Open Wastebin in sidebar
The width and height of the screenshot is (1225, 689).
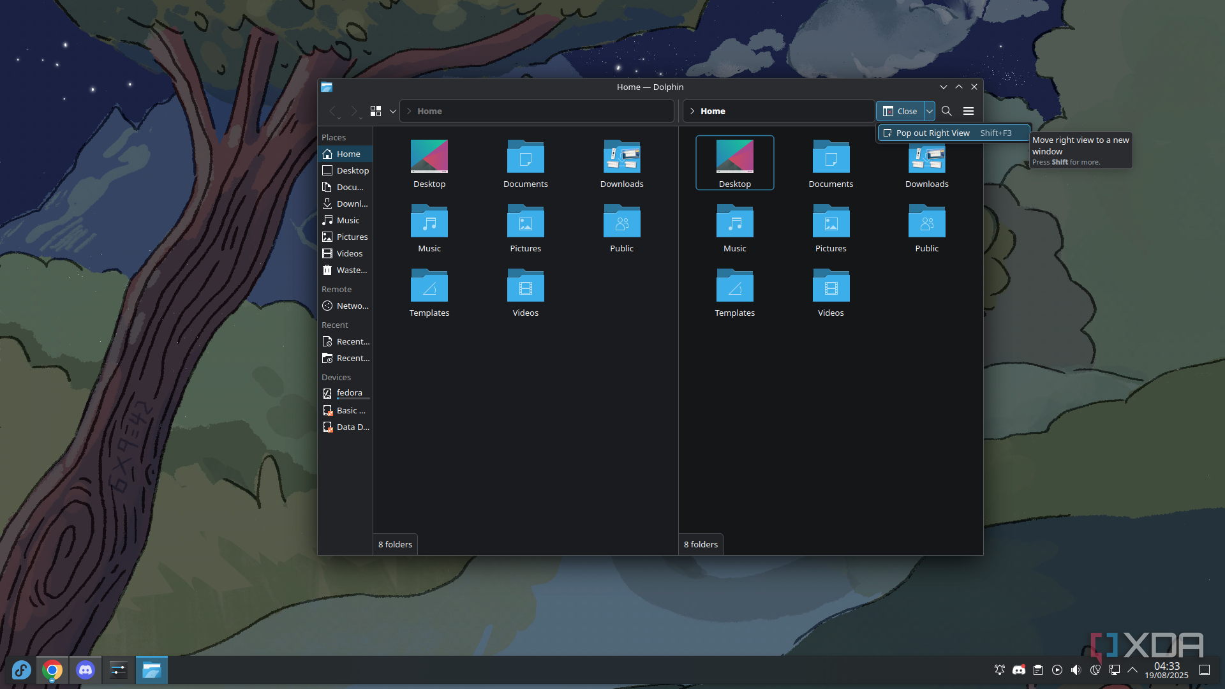point(345,270)
